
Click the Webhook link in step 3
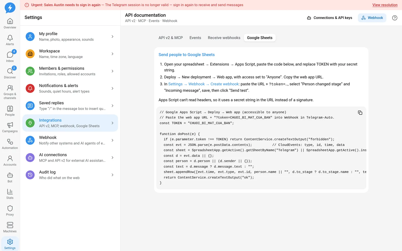click(196, 84)
